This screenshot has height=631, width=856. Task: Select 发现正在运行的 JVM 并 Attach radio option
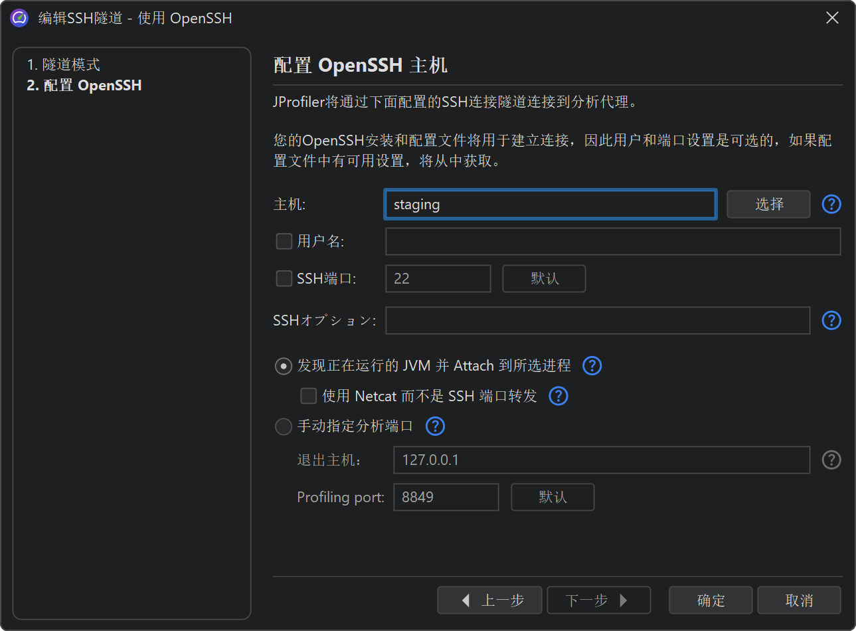click(284, 366)
